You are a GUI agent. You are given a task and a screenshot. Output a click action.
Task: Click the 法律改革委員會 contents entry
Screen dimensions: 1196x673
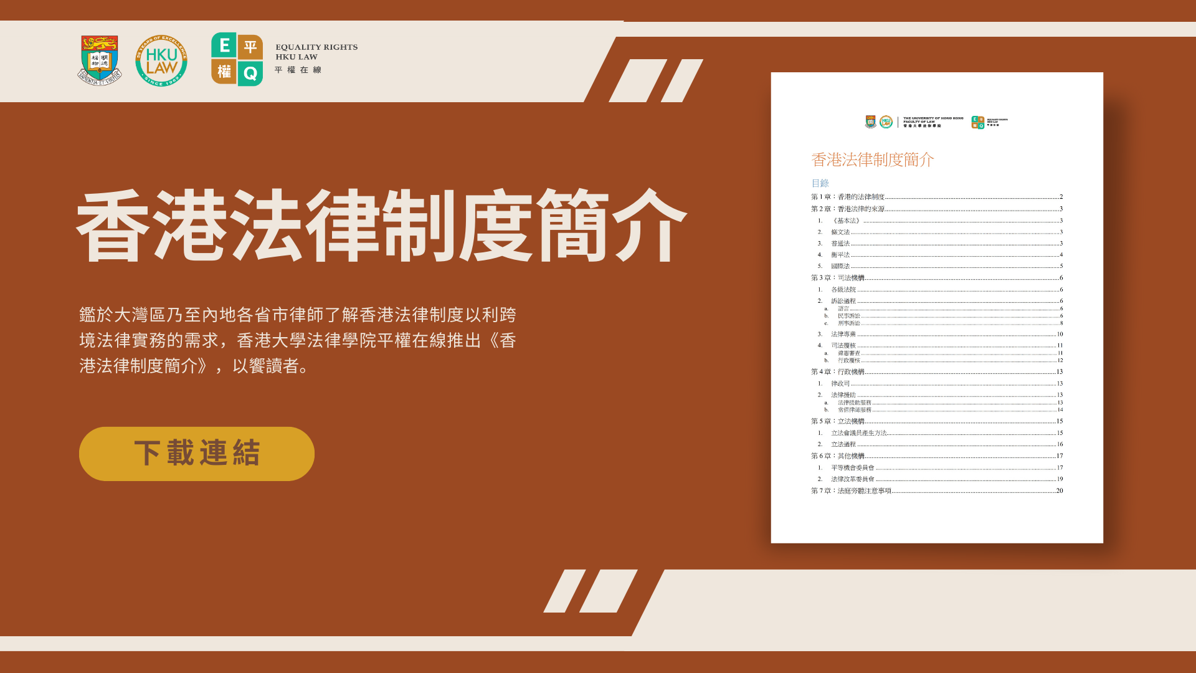coord(940,479)
